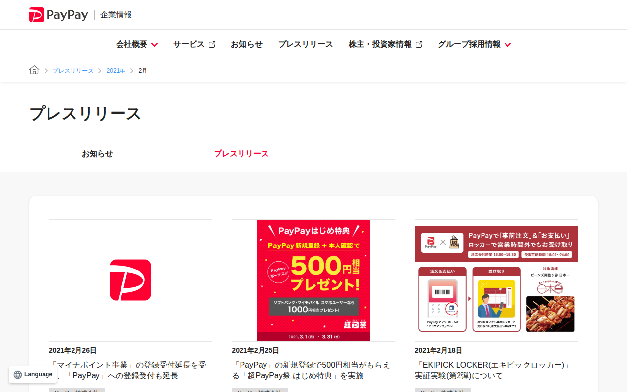Viewport: 627px width, 392px height.
Task: Click the date 2021年2月18日
Action: click(438, 351)
